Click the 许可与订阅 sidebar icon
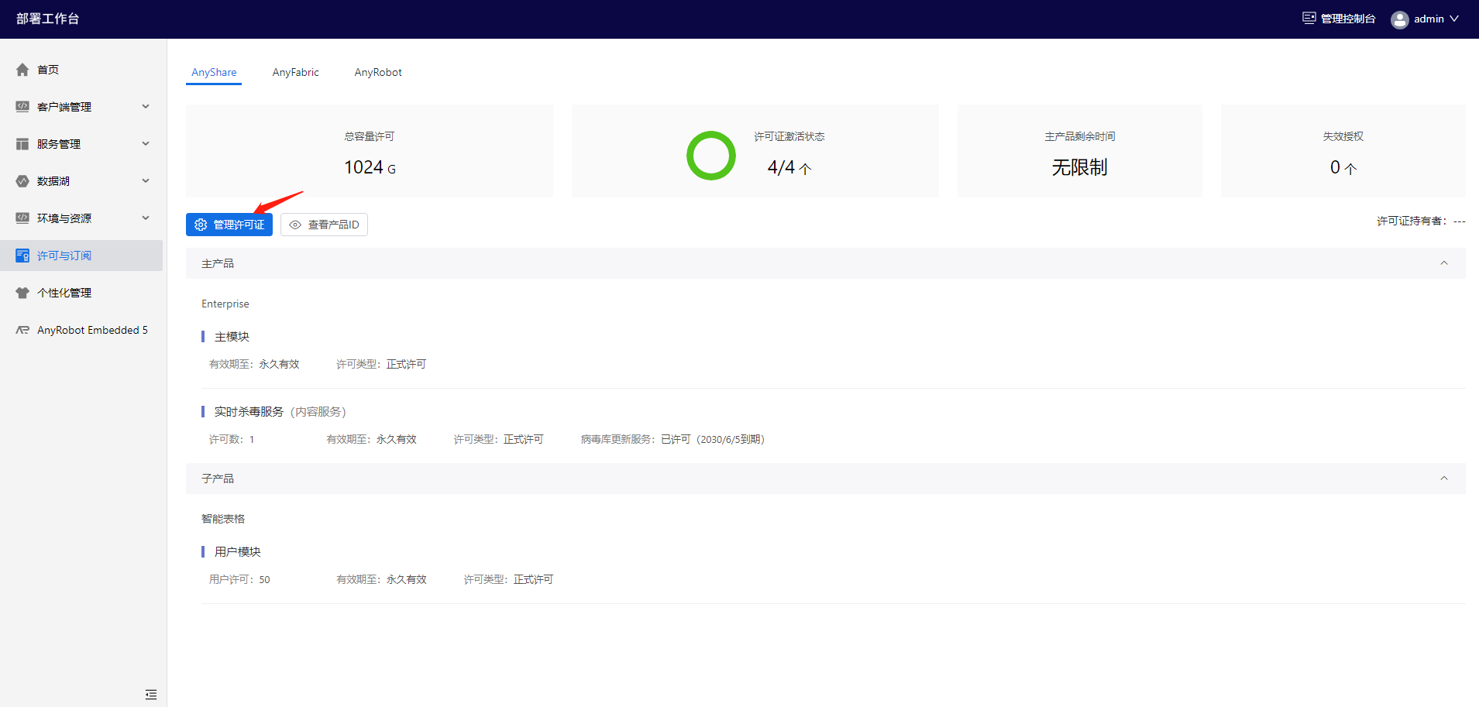Image resolution: width=1479 pixels, height=707 pixels. click(22, 256)
